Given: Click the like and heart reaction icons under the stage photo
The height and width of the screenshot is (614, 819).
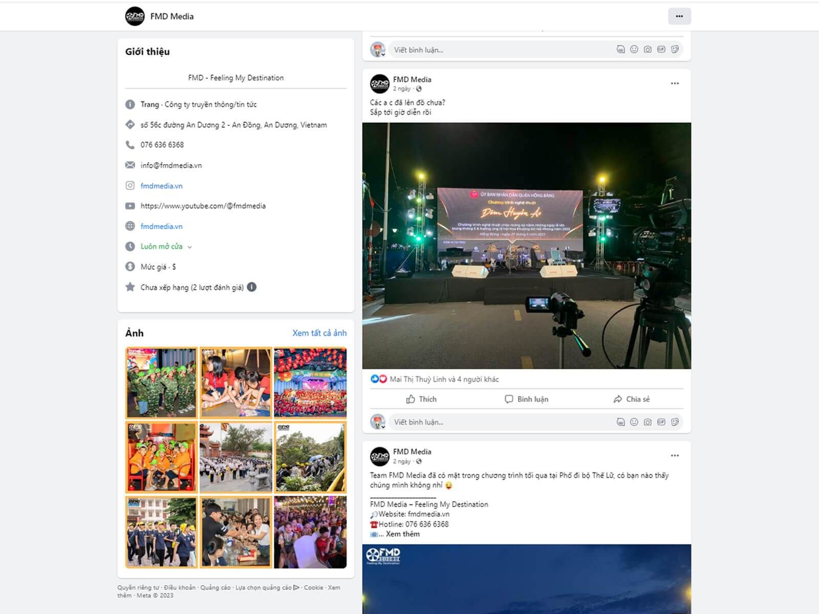Looking at the screenshot, I should (x=379, y=379).
